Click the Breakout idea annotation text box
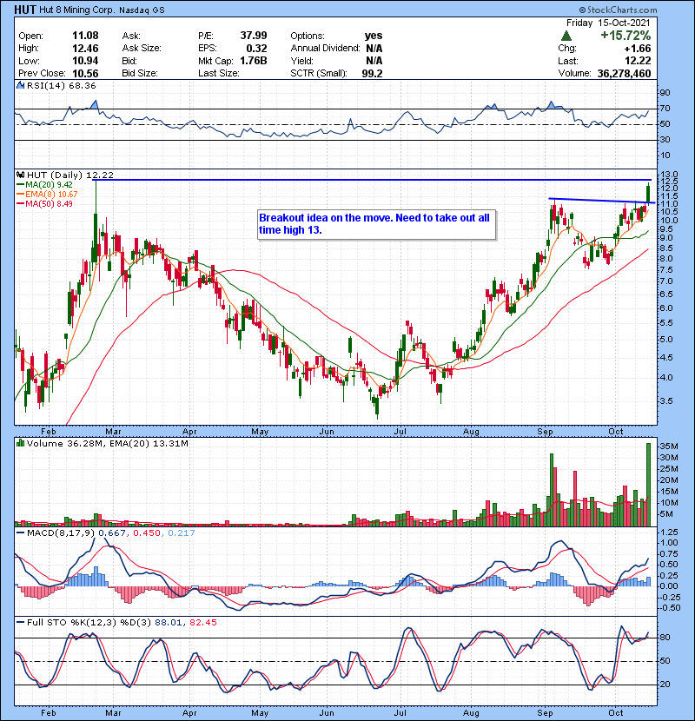Screen dimensions: 695x721 tap(377, 224)
